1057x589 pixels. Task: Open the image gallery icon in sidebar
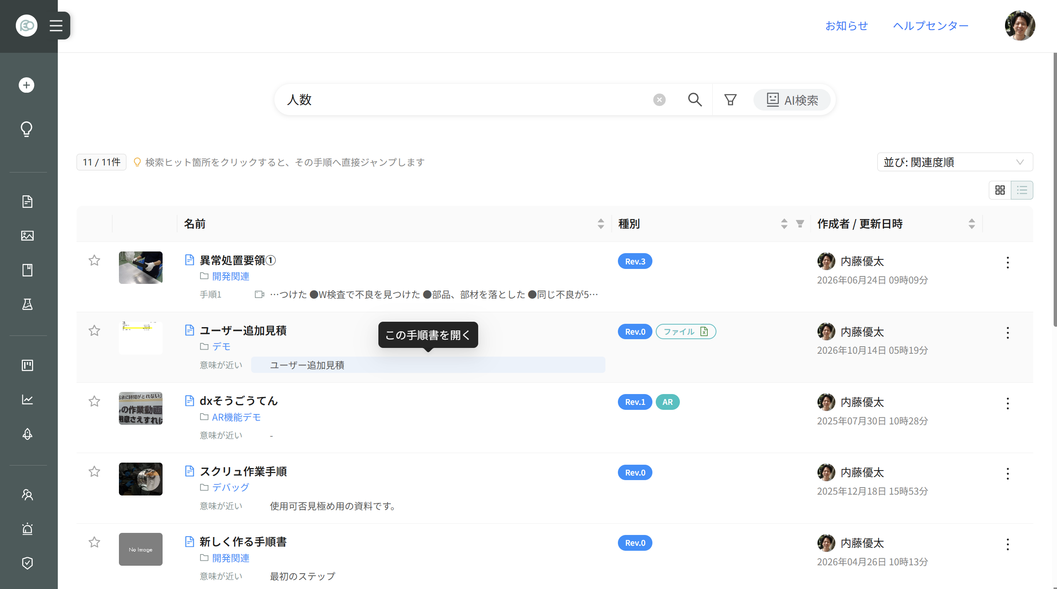27,236
